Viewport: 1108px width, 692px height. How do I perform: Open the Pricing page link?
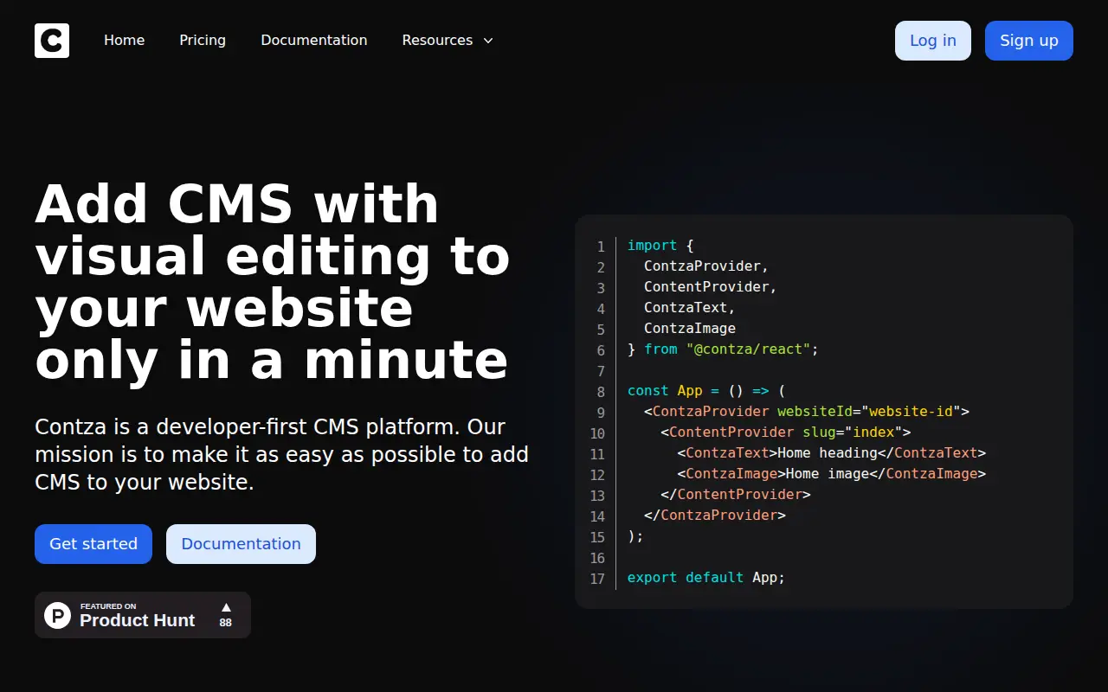click(x=203, y=41)
